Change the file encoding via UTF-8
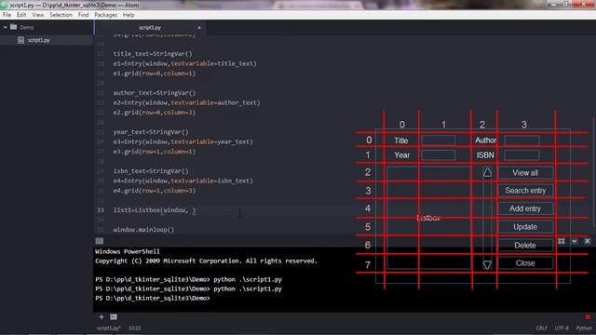The image size is (596, 335). pos(562,328)
